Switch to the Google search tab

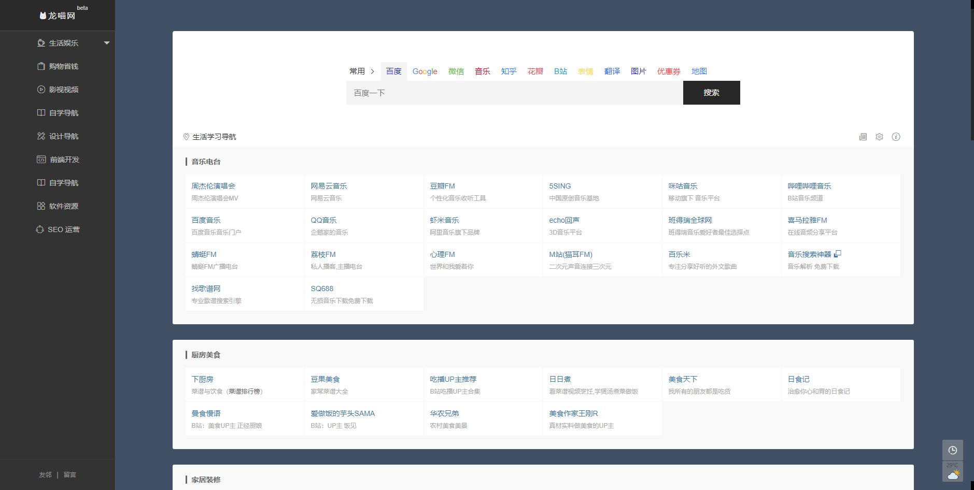(425, 71)
